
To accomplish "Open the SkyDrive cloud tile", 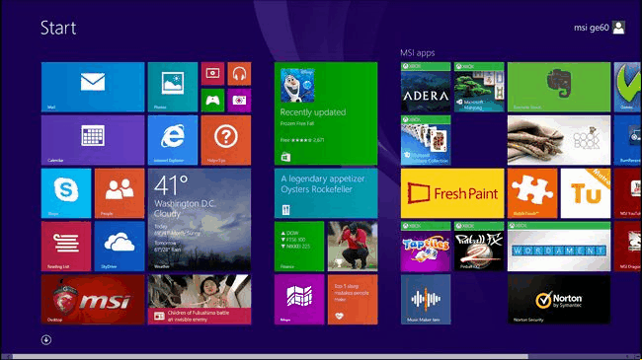I will click(x=120, y=247).
